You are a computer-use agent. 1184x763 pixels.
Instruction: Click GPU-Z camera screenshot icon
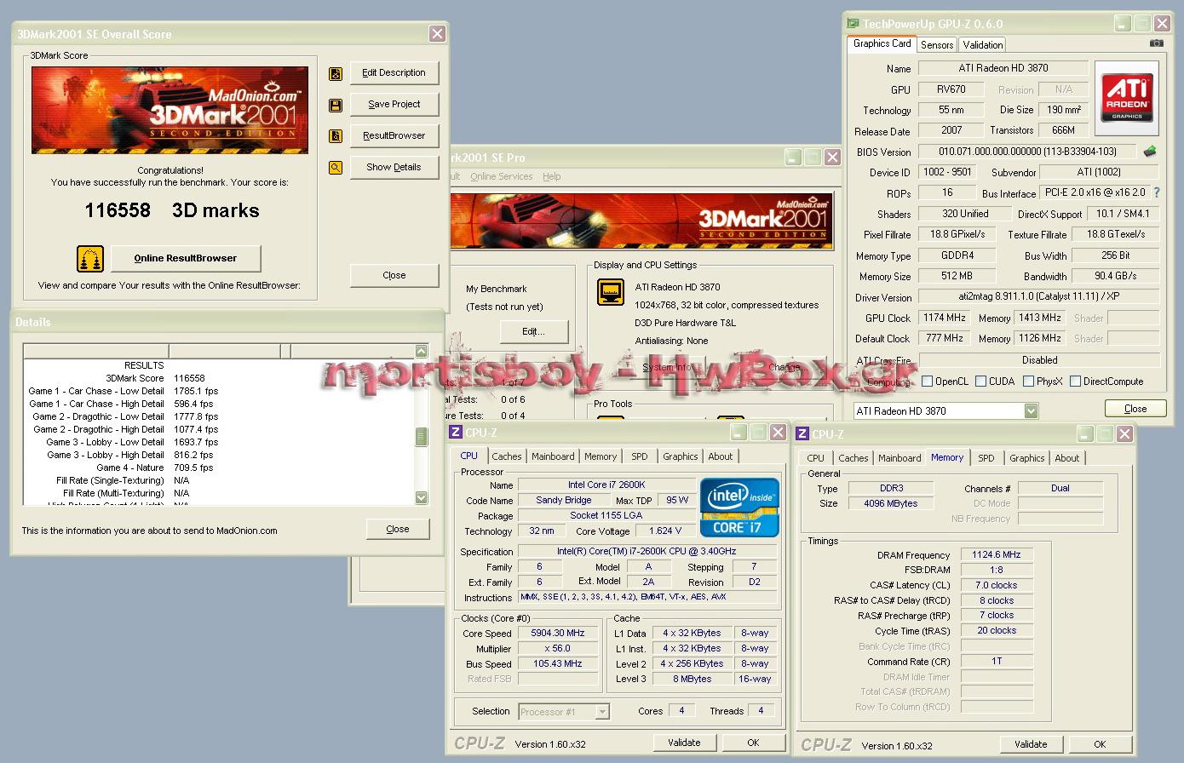[1156, 43]
